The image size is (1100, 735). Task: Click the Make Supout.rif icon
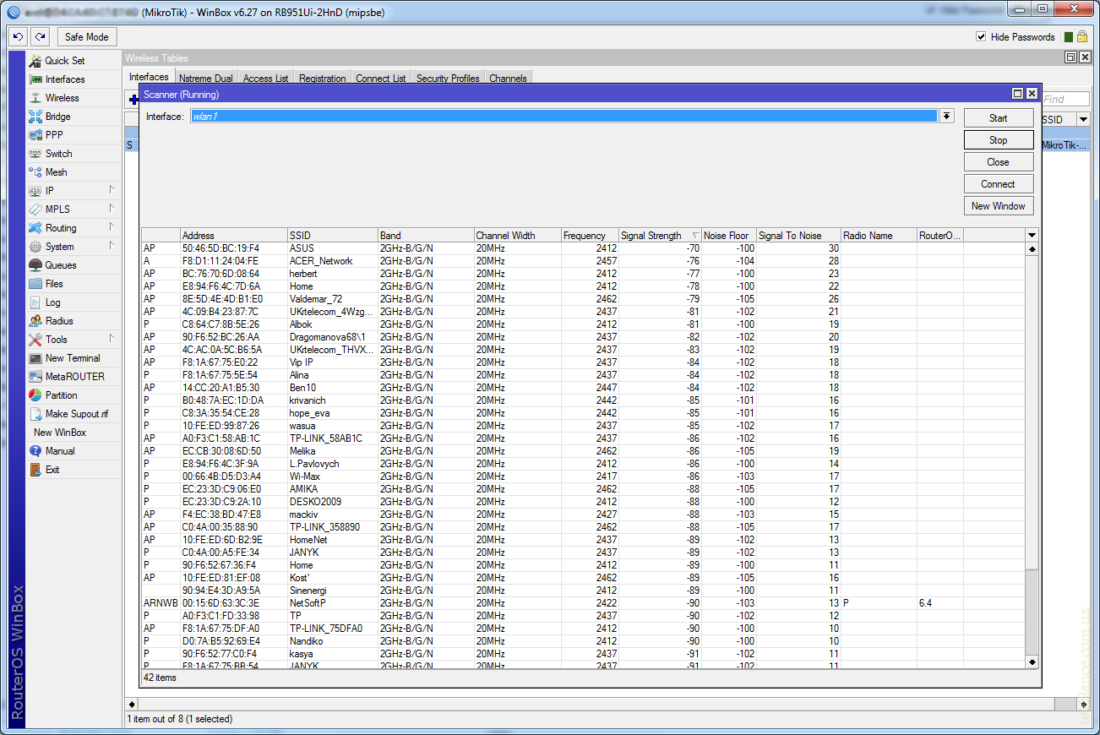(x=35, y=414)
